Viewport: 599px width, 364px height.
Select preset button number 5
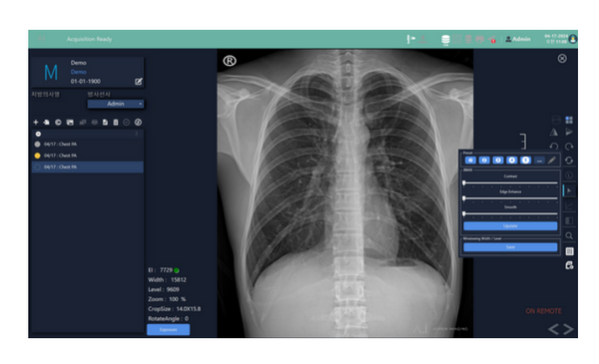pos(526,161)
